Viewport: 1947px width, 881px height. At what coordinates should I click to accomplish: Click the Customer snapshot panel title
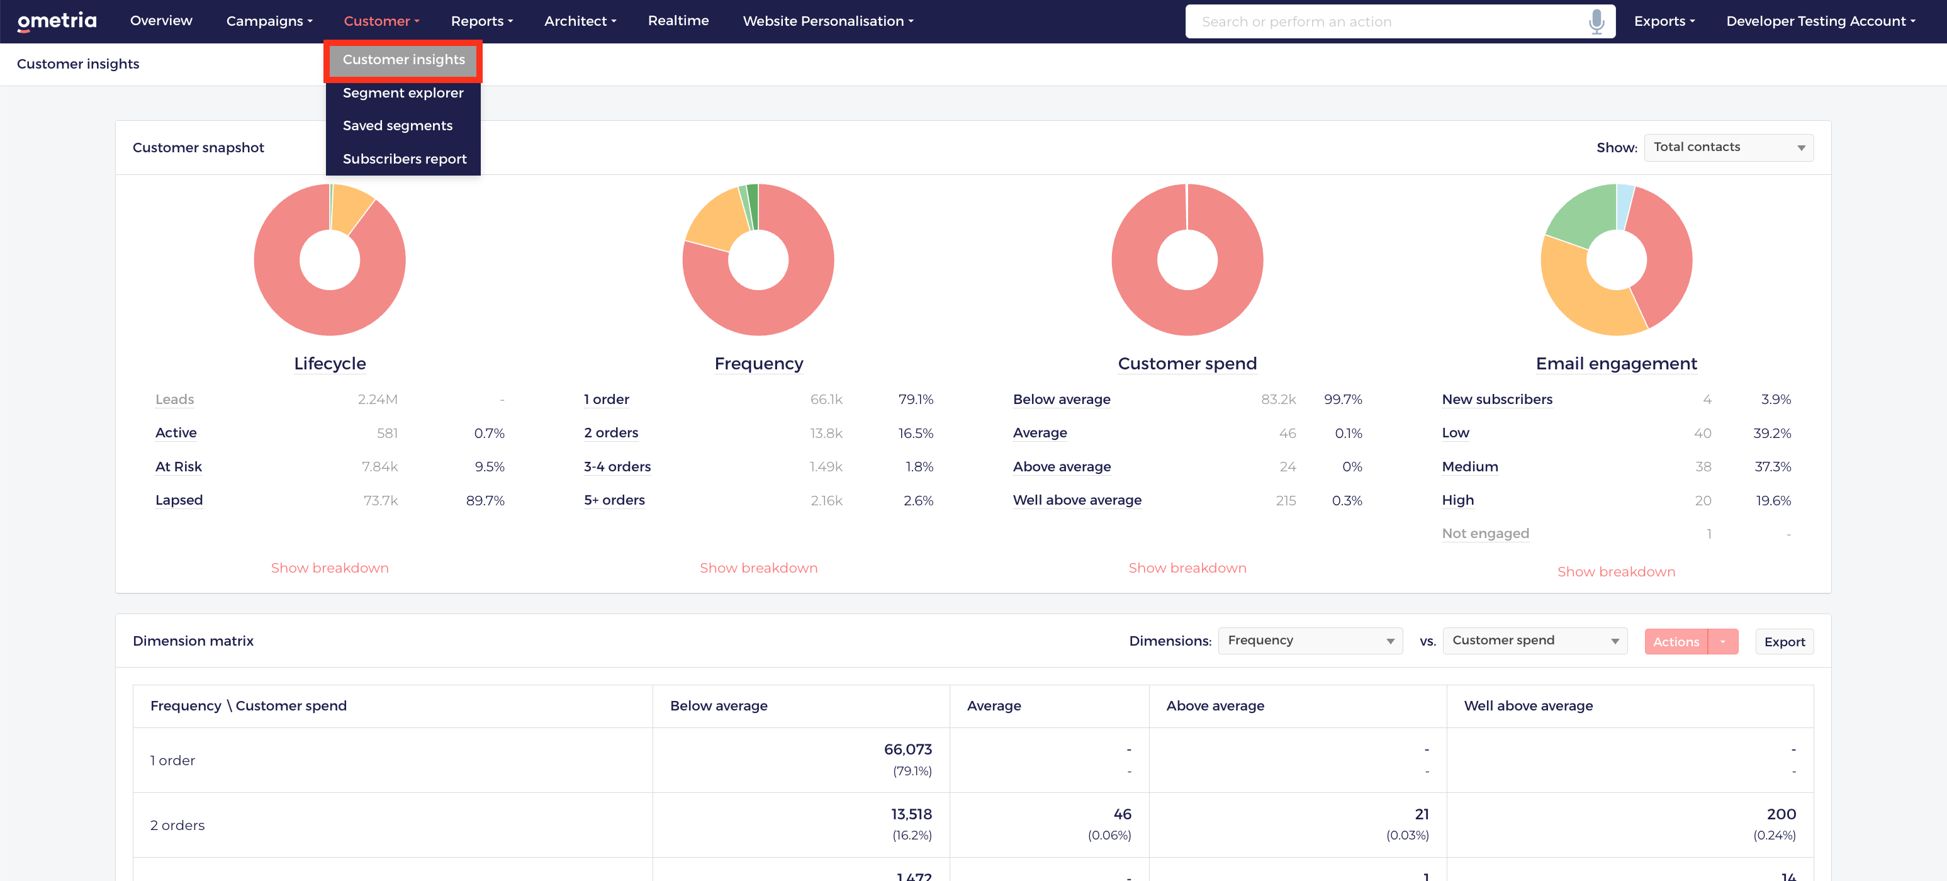point(198,147)
